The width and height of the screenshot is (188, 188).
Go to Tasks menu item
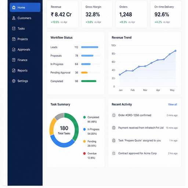click(25, 29)
